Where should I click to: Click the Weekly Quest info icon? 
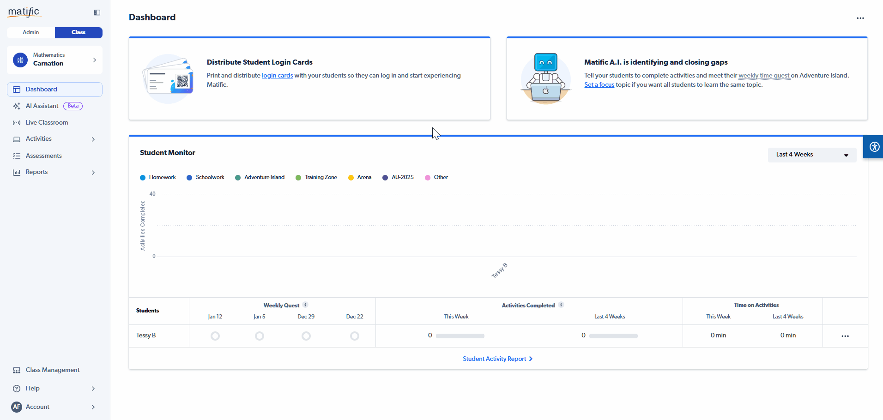(305, 305)
